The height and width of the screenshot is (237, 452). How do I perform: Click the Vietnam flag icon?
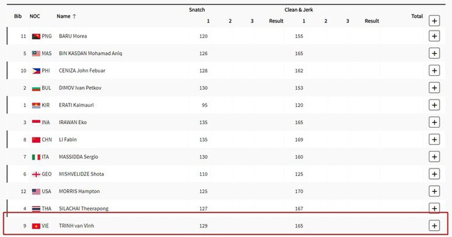coord(36,226)
